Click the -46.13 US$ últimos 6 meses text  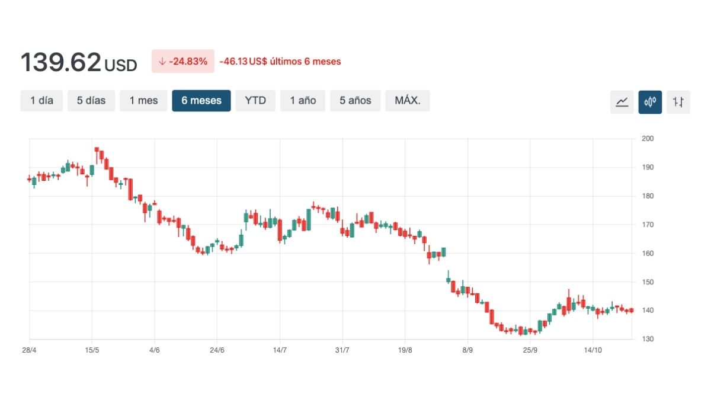(x=280, y=62)
